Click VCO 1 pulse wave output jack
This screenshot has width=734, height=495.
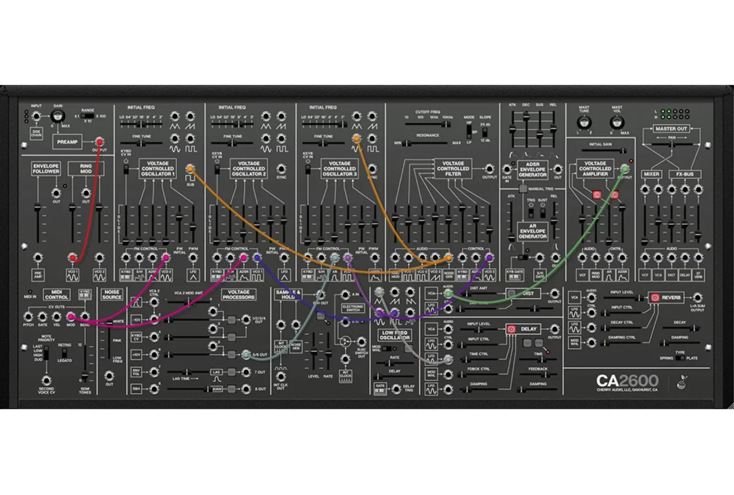190,138
